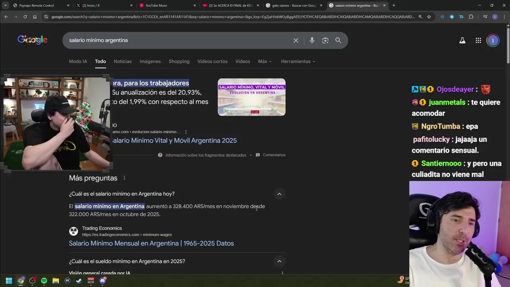Click the Google logo

coord(32,40)
